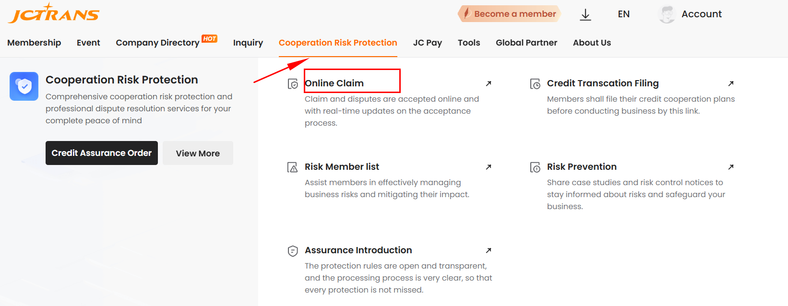The width and height of the screenshot is (788, 306).
Task: Click the blue shield Cooperation Risk Protection icon
Action: (x=24, y=86)
